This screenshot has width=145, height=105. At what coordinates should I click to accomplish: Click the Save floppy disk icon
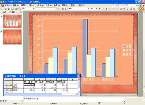9,9
